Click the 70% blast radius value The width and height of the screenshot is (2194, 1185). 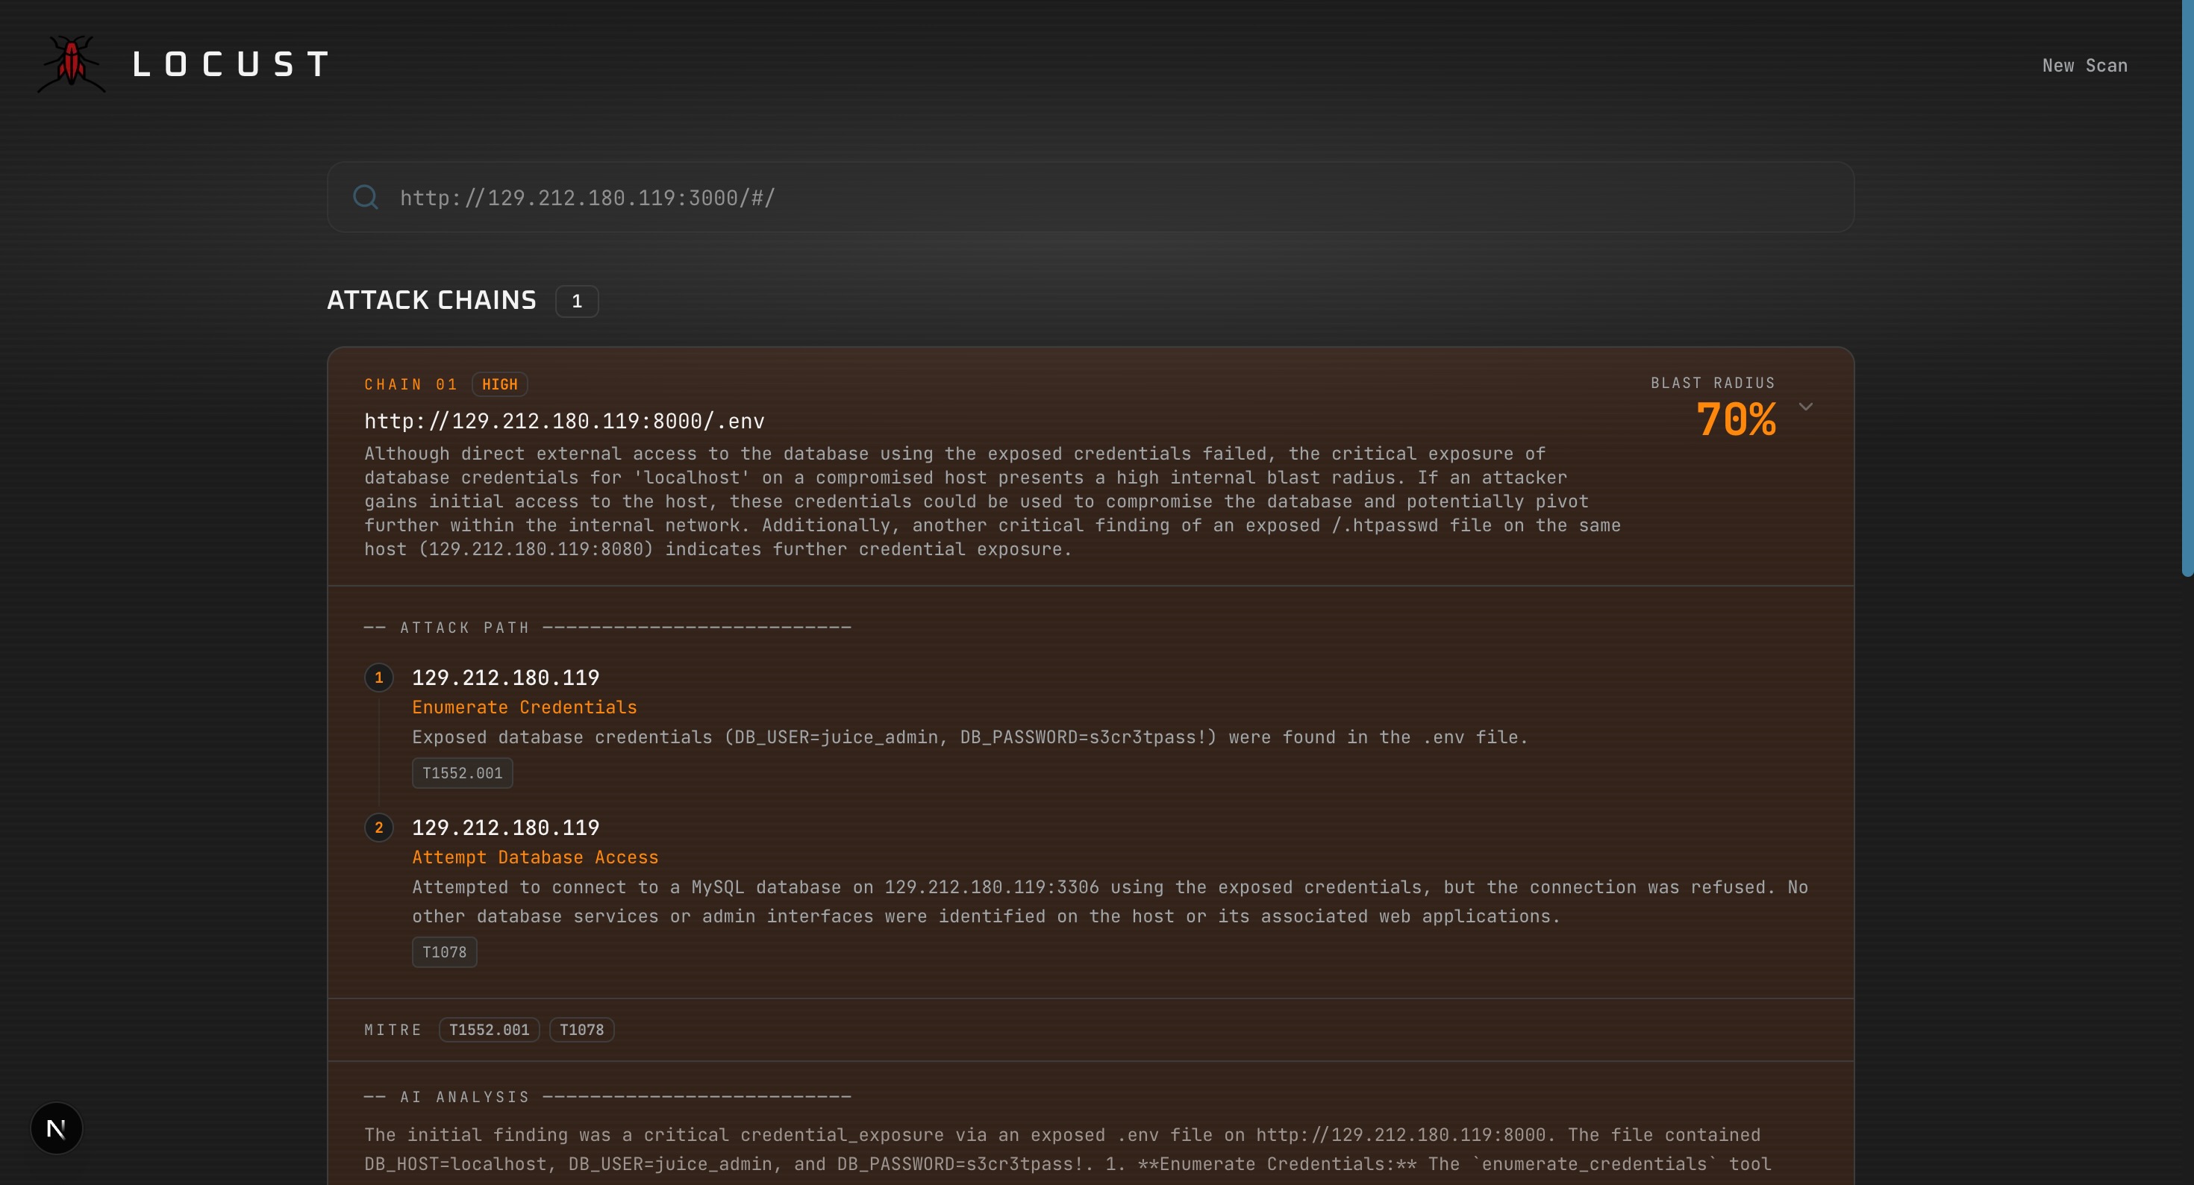point(1736,419)
